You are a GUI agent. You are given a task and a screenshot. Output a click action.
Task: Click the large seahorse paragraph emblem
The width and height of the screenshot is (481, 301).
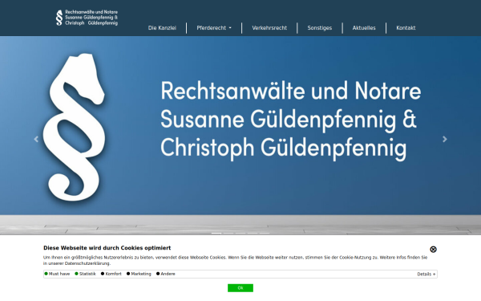pos(75,127)
